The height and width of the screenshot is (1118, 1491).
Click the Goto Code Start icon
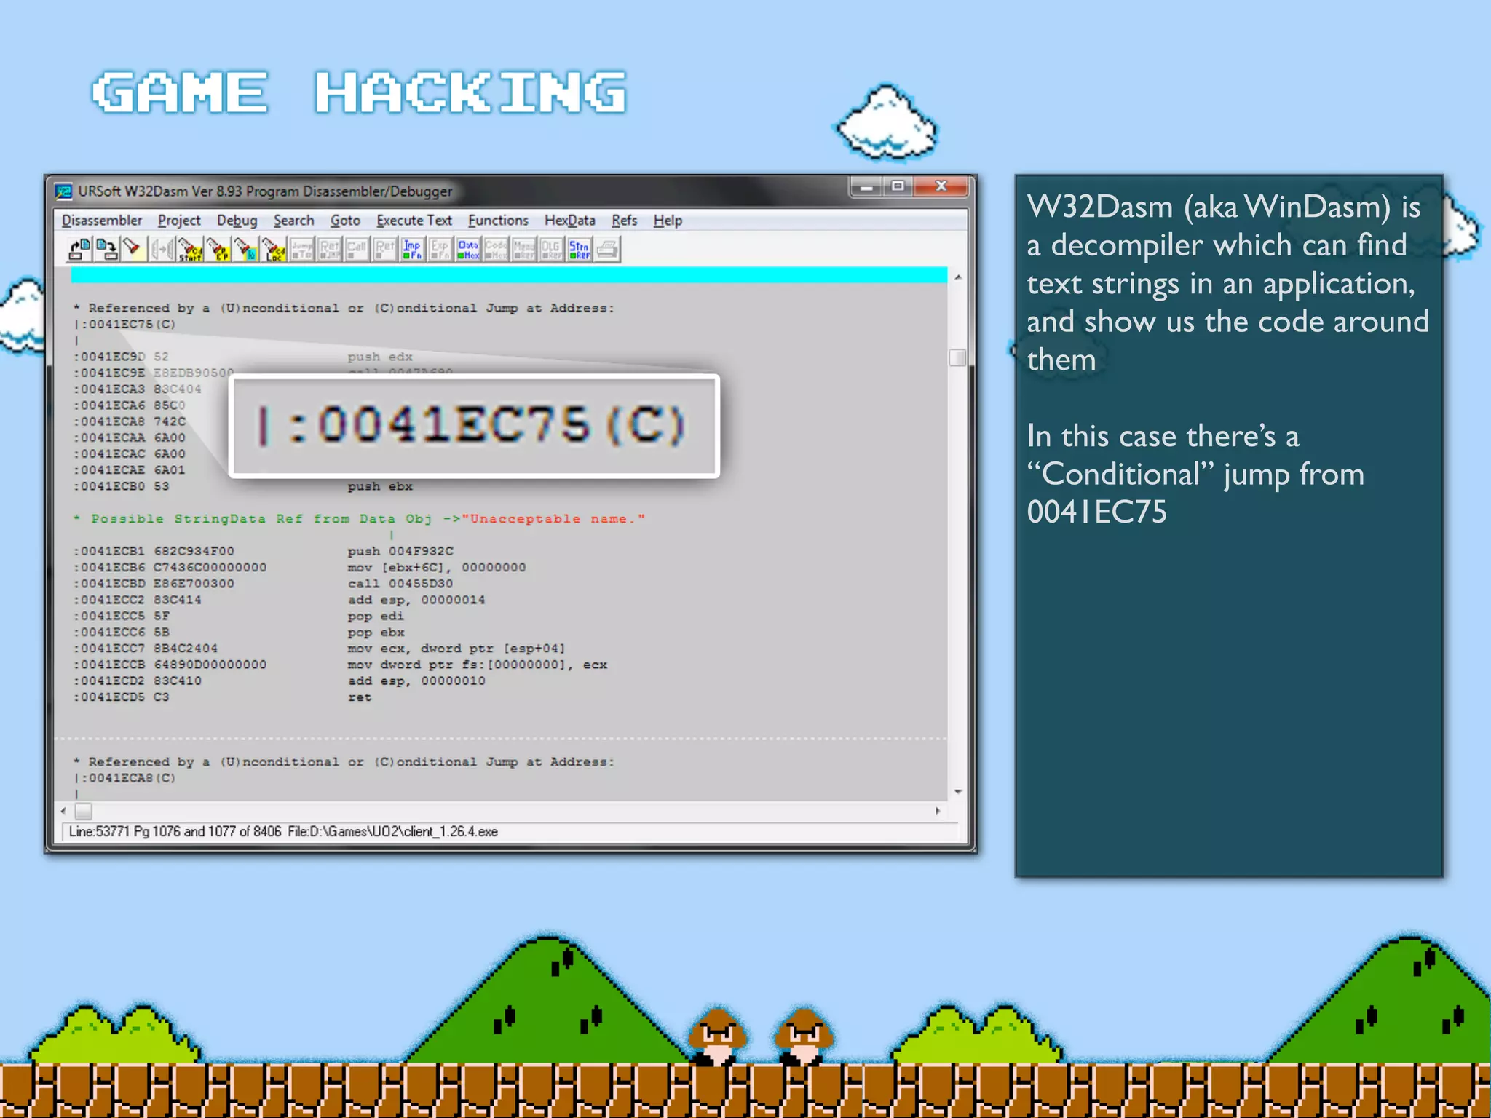click(190, 250)
